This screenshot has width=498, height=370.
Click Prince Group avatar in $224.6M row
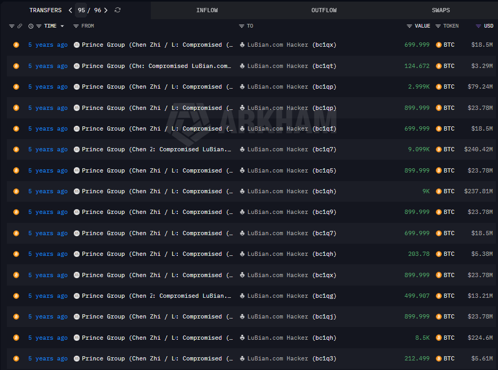[x=76, y=338]
